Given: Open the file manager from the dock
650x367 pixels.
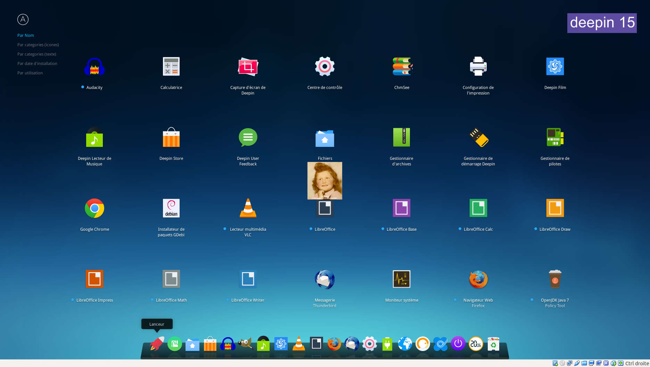Looking at the screenshot, I should coord(192,344).
